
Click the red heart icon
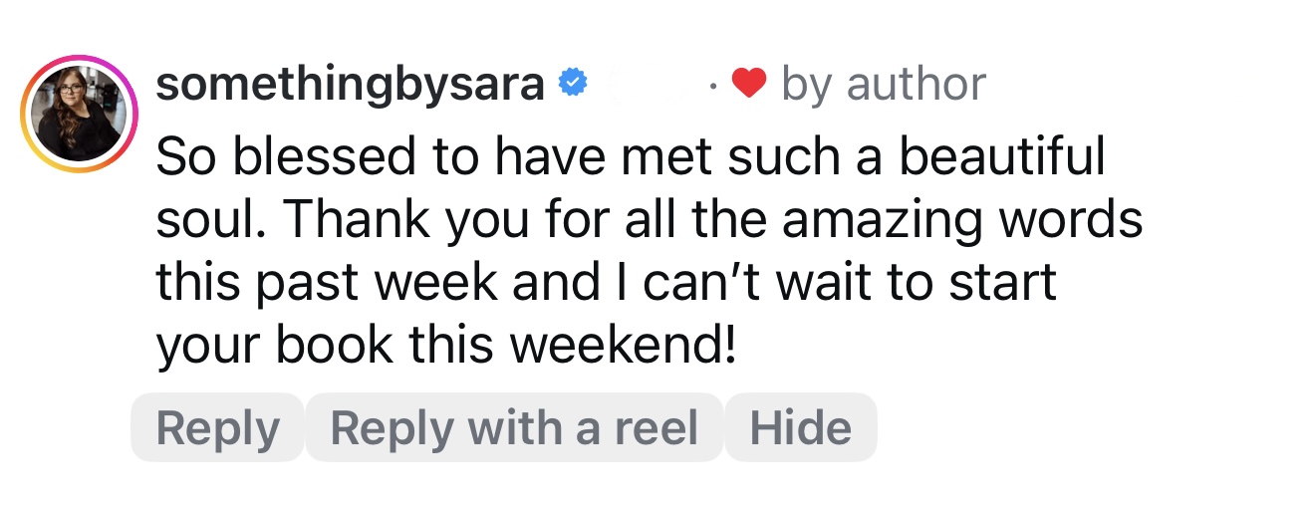pyautogui.click(x=748, y=86)
